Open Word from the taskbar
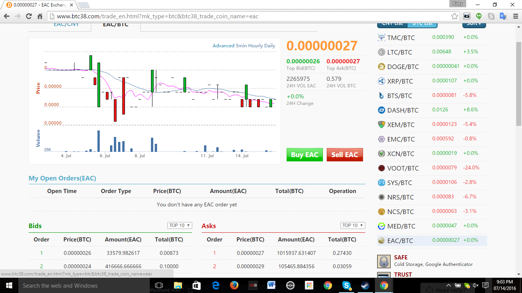Image resolution: width=522 pixels, height=293 pixels. 272,285
